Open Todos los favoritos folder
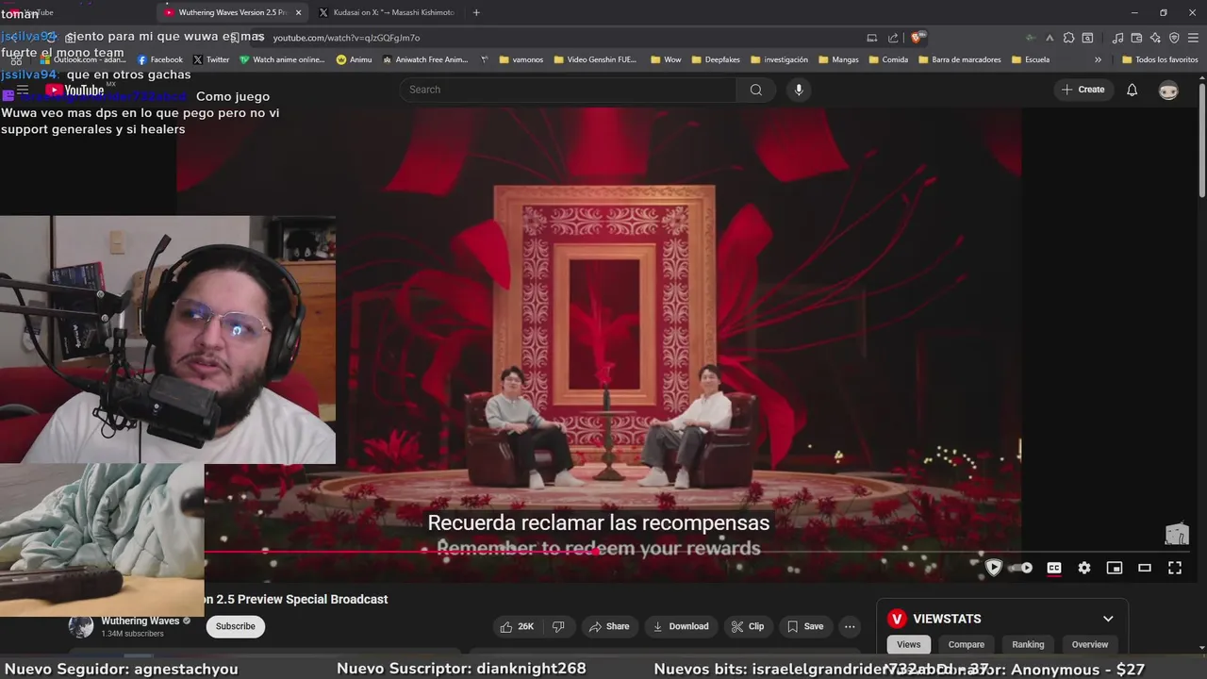Image resolution: width=1207 pixels, height=679 pixels. coord(1160,59)
